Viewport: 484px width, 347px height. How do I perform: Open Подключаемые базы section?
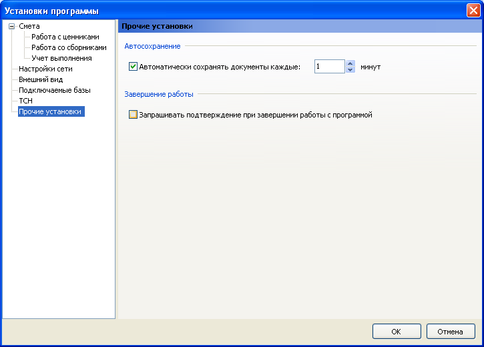pyautogui.click(x=55, y=90)
